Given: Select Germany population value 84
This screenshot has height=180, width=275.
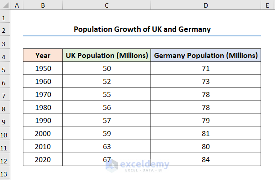Looking at the screenshot, I should point(206,160).
